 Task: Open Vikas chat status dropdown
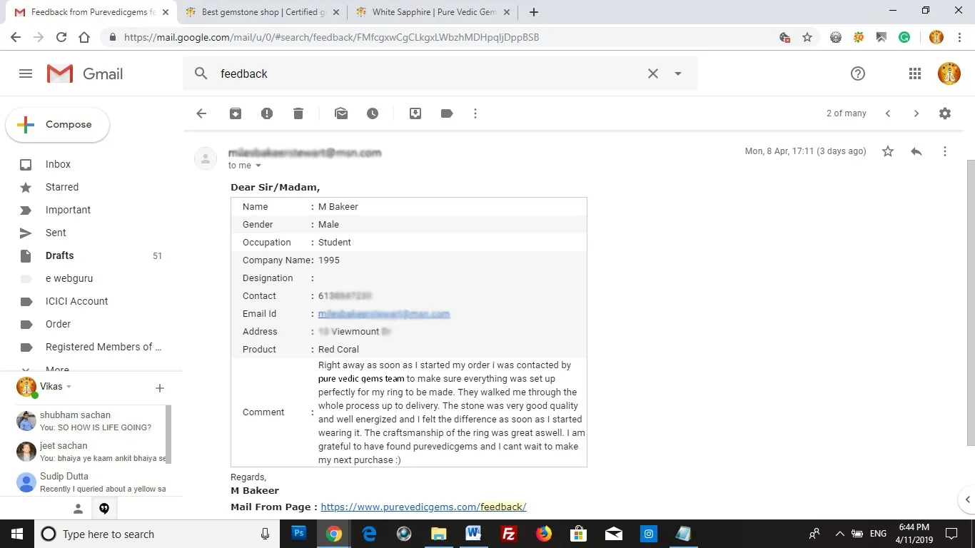(69, 387)
